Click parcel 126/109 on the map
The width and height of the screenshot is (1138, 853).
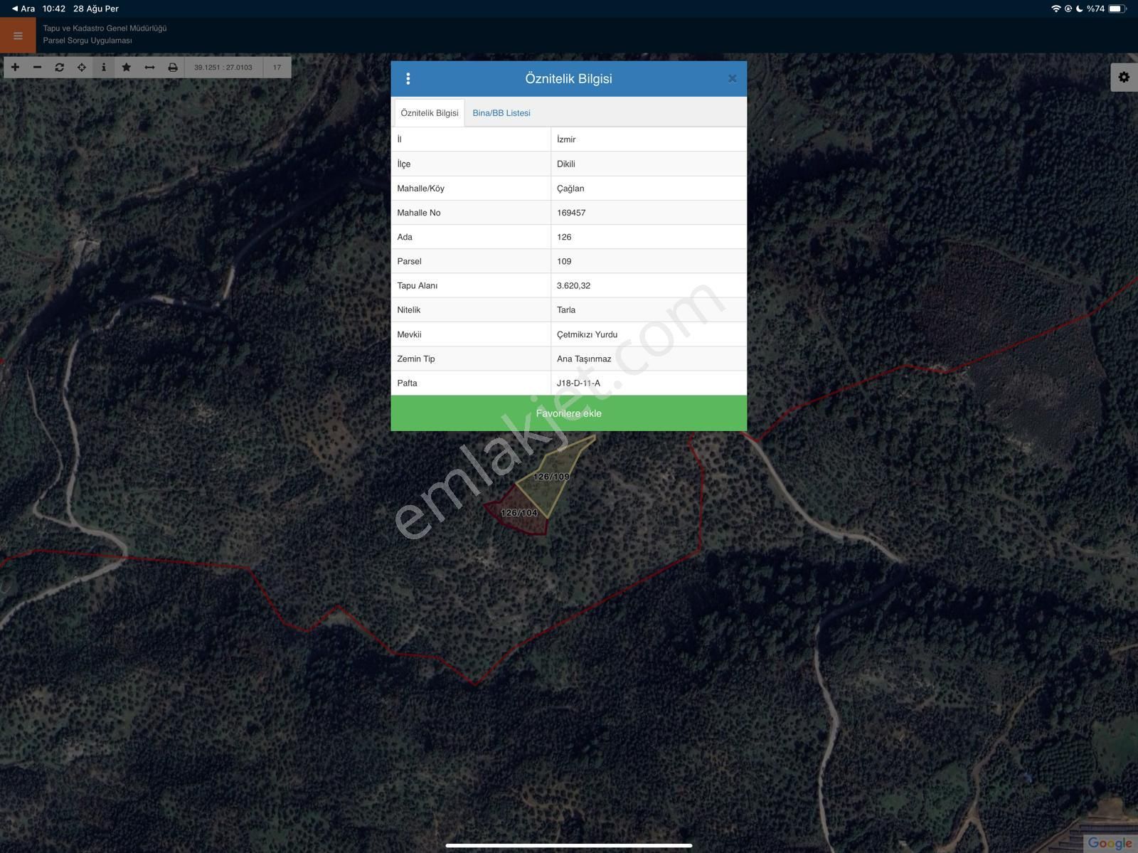point(551,477)
